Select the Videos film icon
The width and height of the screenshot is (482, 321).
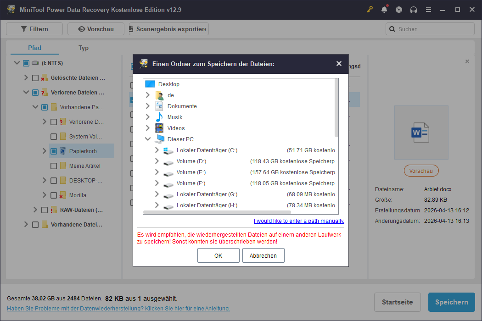click(x=159, y=128)
